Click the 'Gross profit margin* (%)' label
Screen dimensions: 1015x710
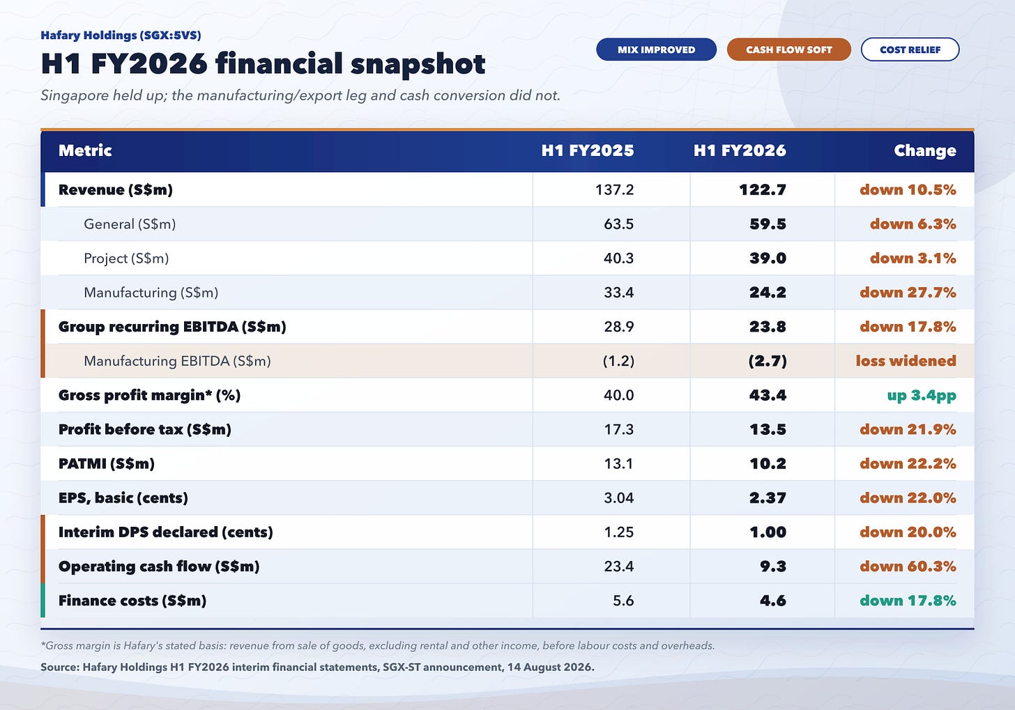[x=149, y=395]
